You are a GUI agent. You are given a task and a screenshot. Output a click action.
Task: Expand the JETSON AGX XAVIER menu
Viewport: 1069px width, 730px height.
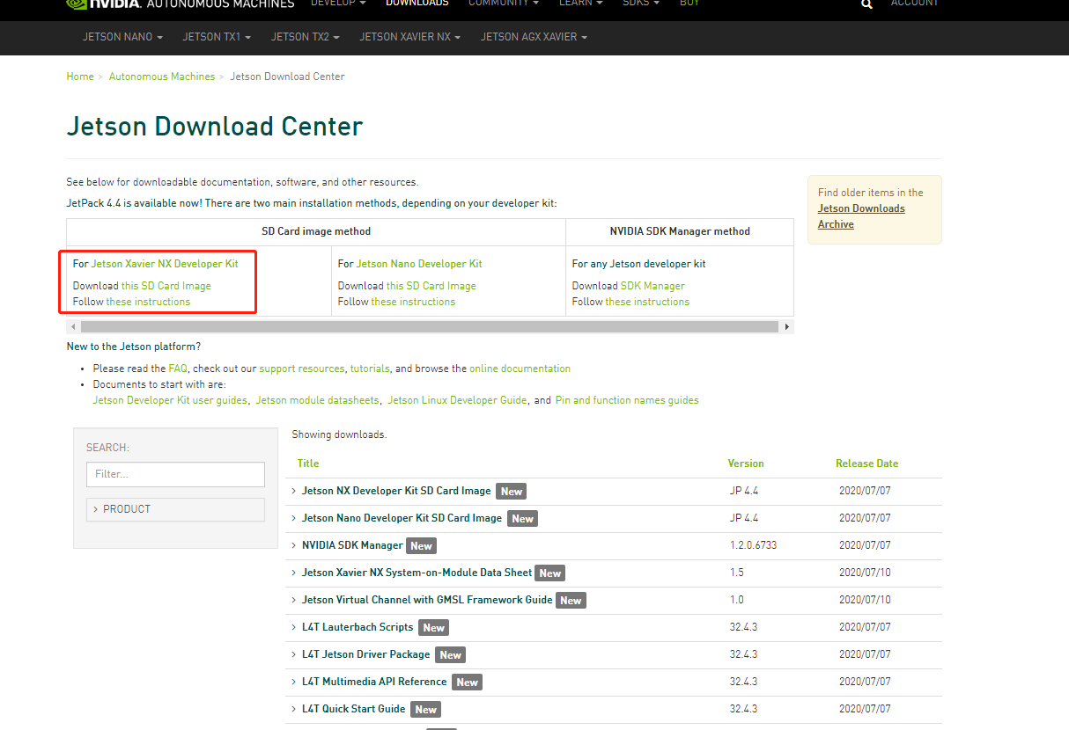pos(534,37)
